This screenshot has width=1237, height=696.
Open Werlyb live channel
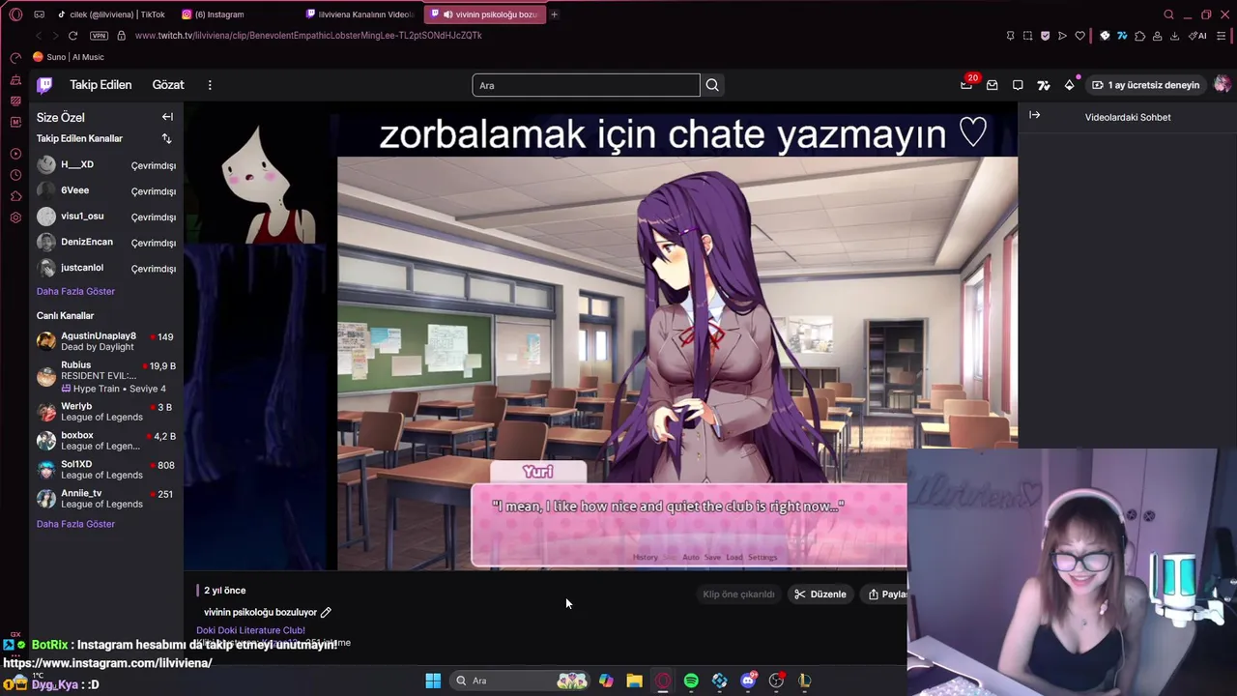point(106,412)
